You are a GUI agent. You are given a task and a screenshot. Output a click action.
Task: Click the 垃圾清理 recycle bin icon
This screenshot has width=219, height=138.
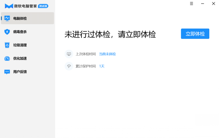pos(7,45)
